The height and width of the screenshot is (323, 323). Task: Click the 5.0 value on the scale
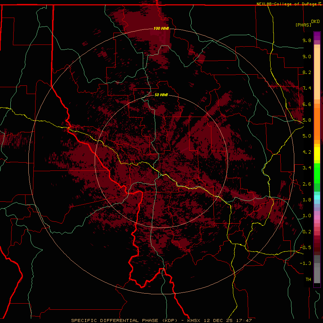tap(307, 136)
